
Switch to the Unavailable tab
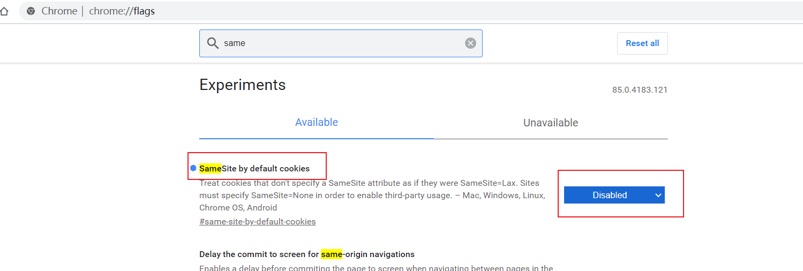550,123
